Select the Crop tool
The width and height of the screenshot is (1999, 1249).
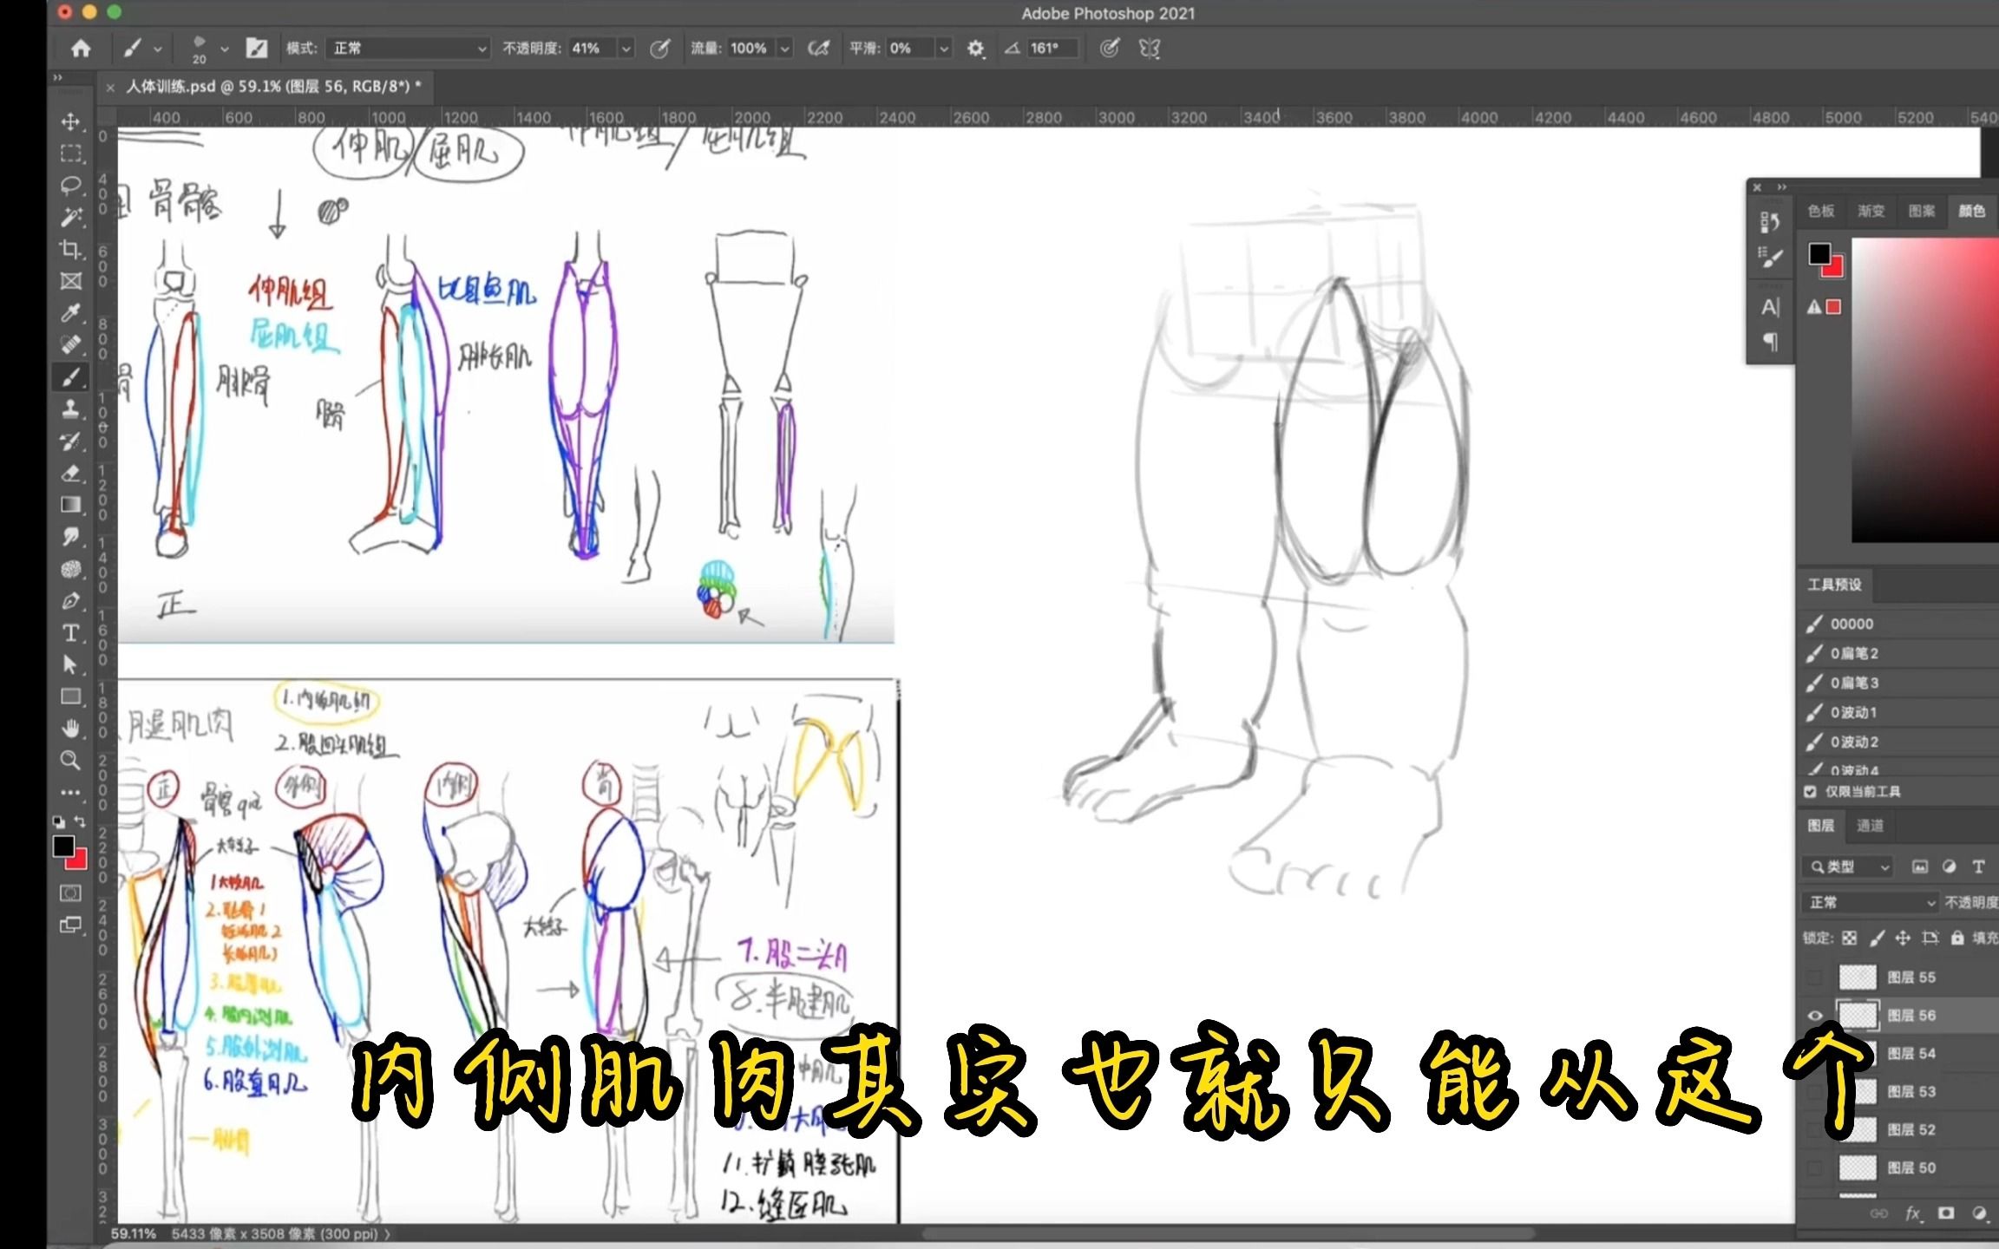[71, 249]
